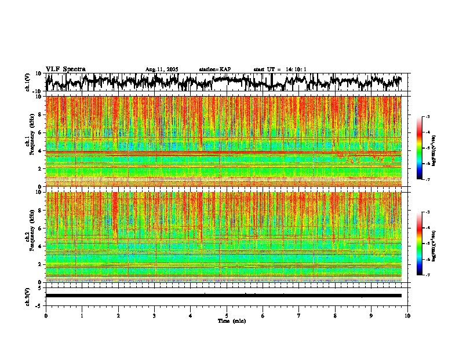Click the ch.2 "Frequency (kHz)" axis label
The width and height of the screenshot is (459, 354).
pos(32,230)
